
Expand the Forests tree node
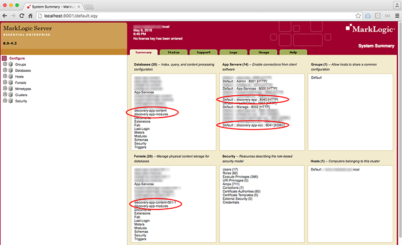(5, 83)
